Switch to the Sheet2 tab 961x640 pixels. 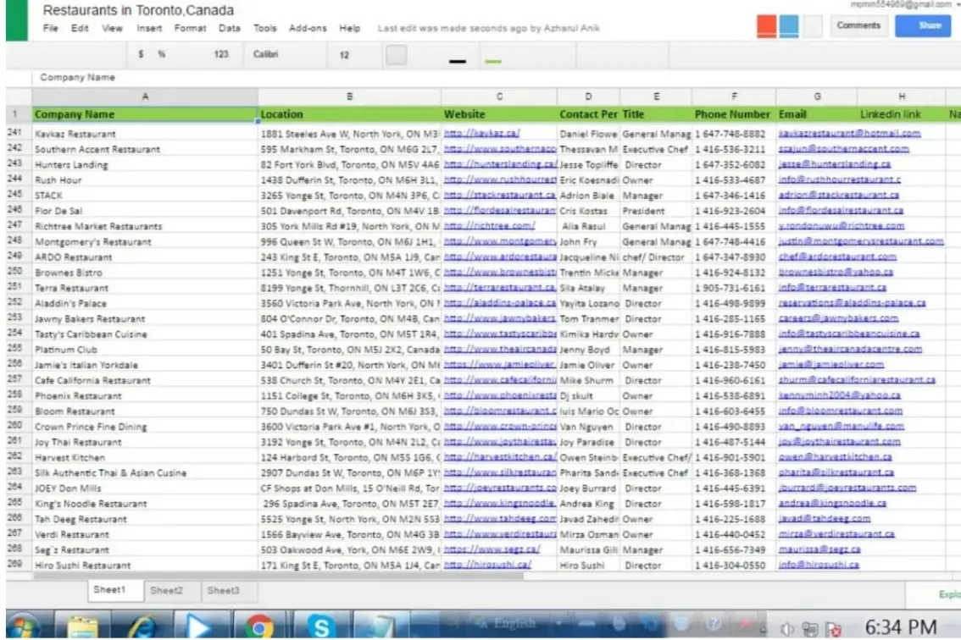pyautogui.click(x=167, y=590)
